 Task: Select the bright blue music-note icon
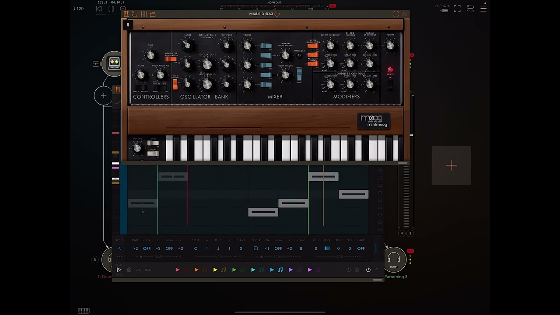click(280, 270)
